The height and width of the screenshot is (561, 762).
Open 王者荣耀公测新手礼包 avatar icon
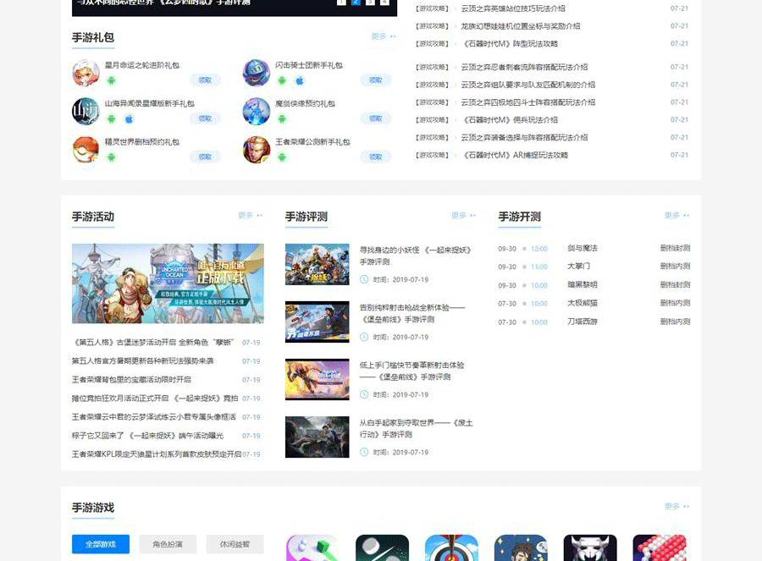(256, 150)
